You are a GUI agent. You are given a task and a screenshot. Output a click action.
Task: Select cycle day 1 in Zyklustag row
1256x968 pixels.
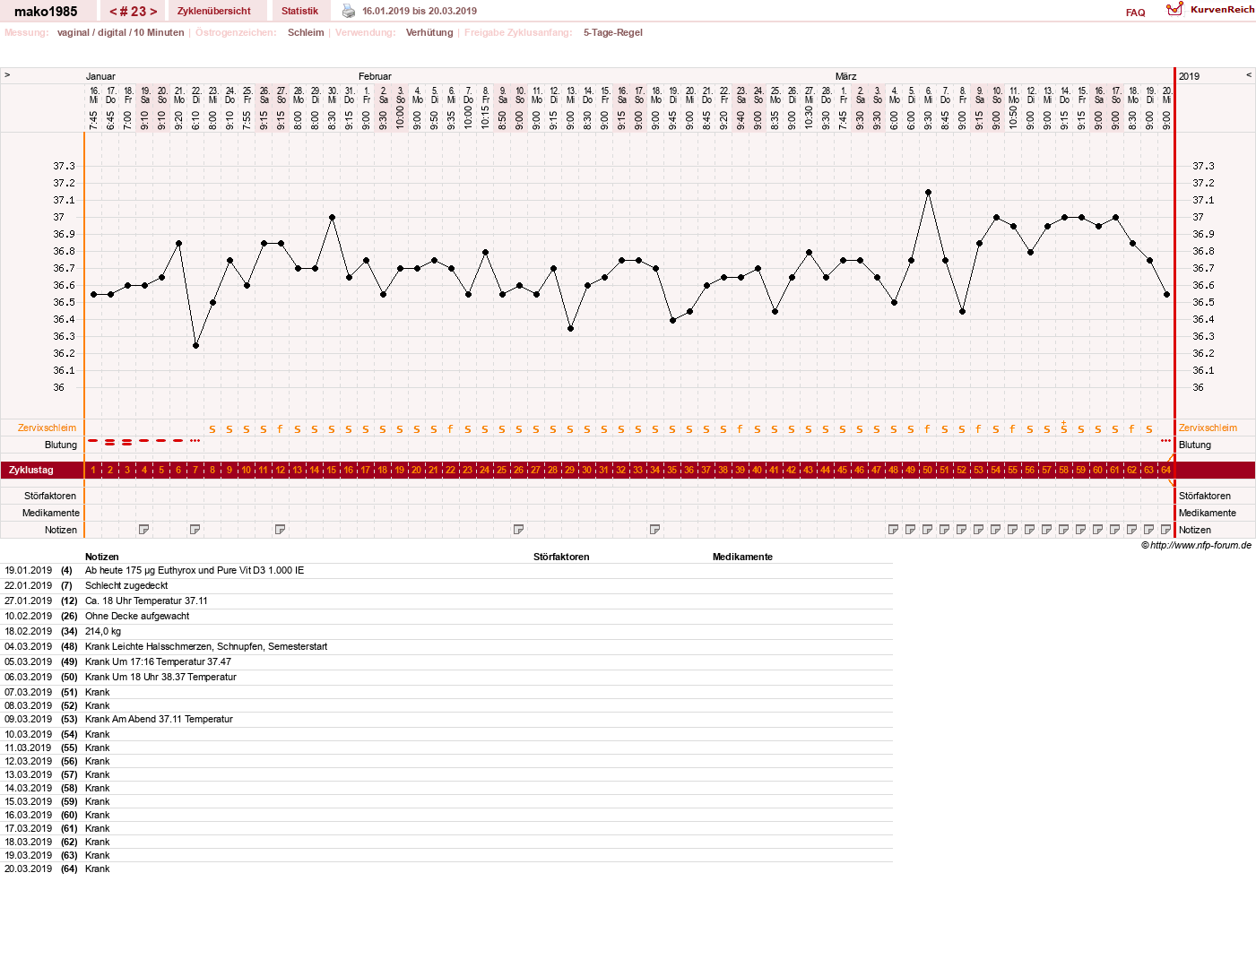[x=93, y=470]
